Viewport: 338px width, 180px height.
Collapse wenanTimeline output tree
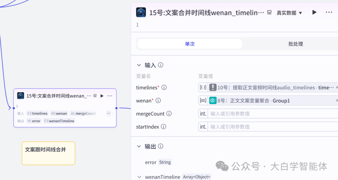pyautogui.click(x=139, y=177)
